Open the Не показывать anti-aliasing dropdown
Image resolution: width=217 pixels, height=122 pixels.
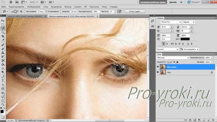point(191,49)
